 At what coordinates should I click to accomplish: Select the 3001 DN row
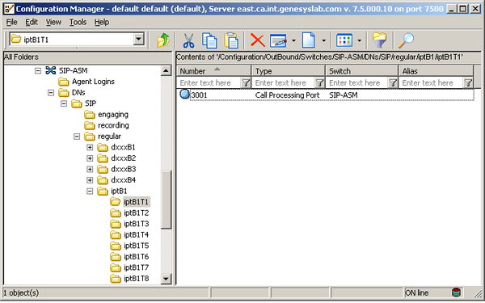[x=326, y=95]
